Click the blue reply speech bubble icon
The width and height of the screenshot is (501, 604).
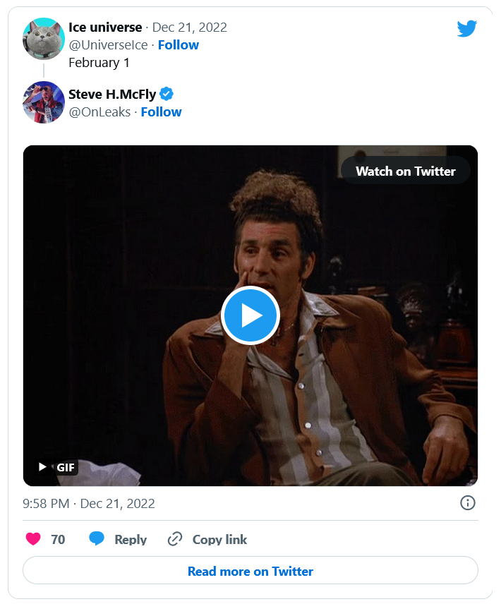tap(97, 539)
